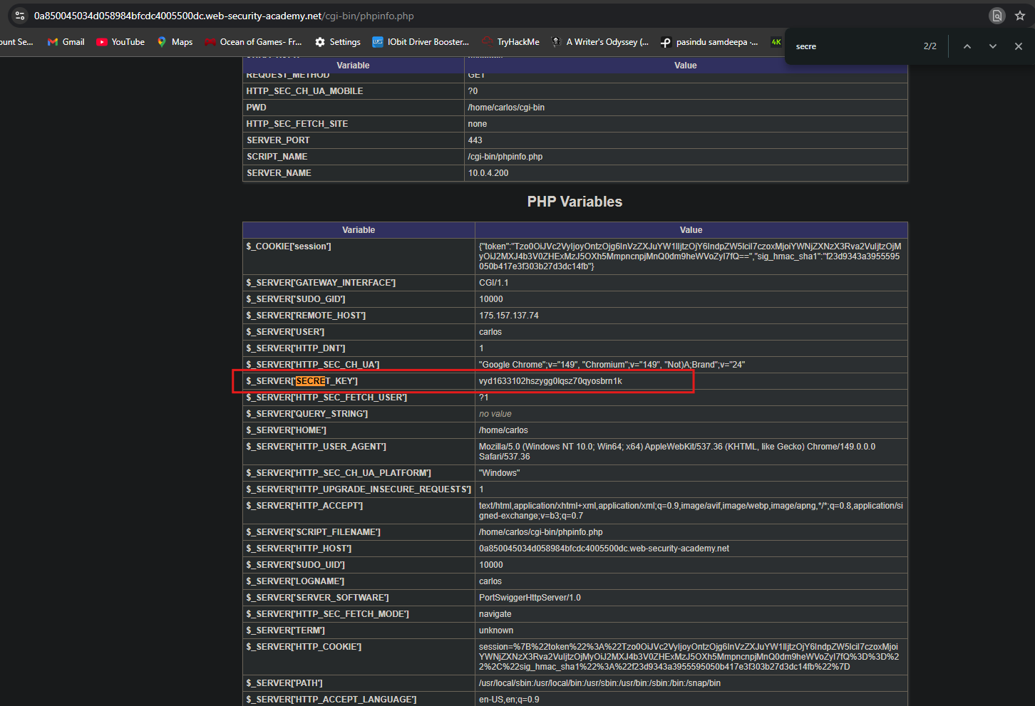Screen dimensions: 1035x706
Task: Click the $_SERVER['LOGNAME'] cell
Action: (359, 581)
